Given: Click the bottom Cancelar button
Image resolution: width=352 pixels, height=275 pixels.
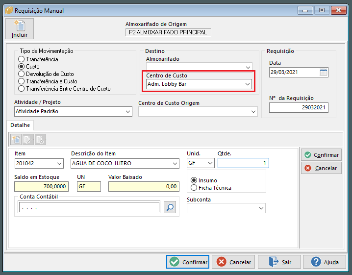Looking at the screenshot, I should 233,262.
